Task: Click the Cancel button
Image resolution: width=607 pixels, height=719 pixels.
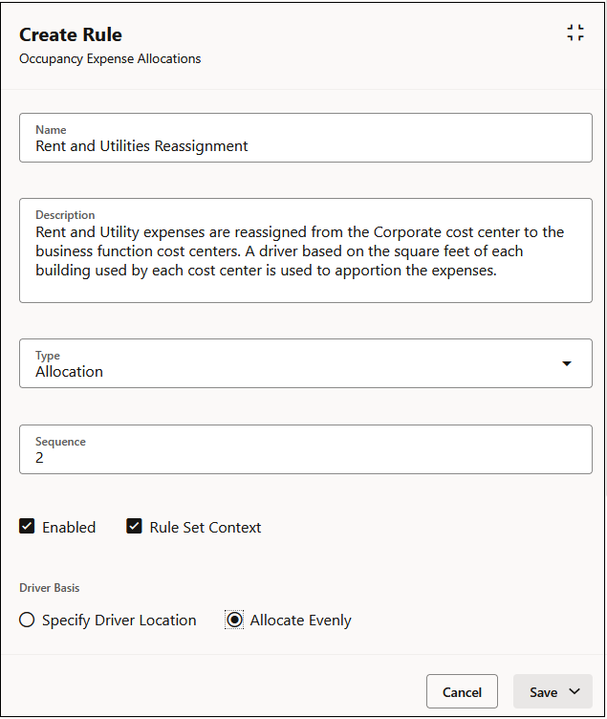Action: pos(462,691)
